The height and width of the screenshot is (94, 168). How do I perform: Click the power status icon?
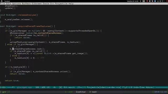click(163, 1)
